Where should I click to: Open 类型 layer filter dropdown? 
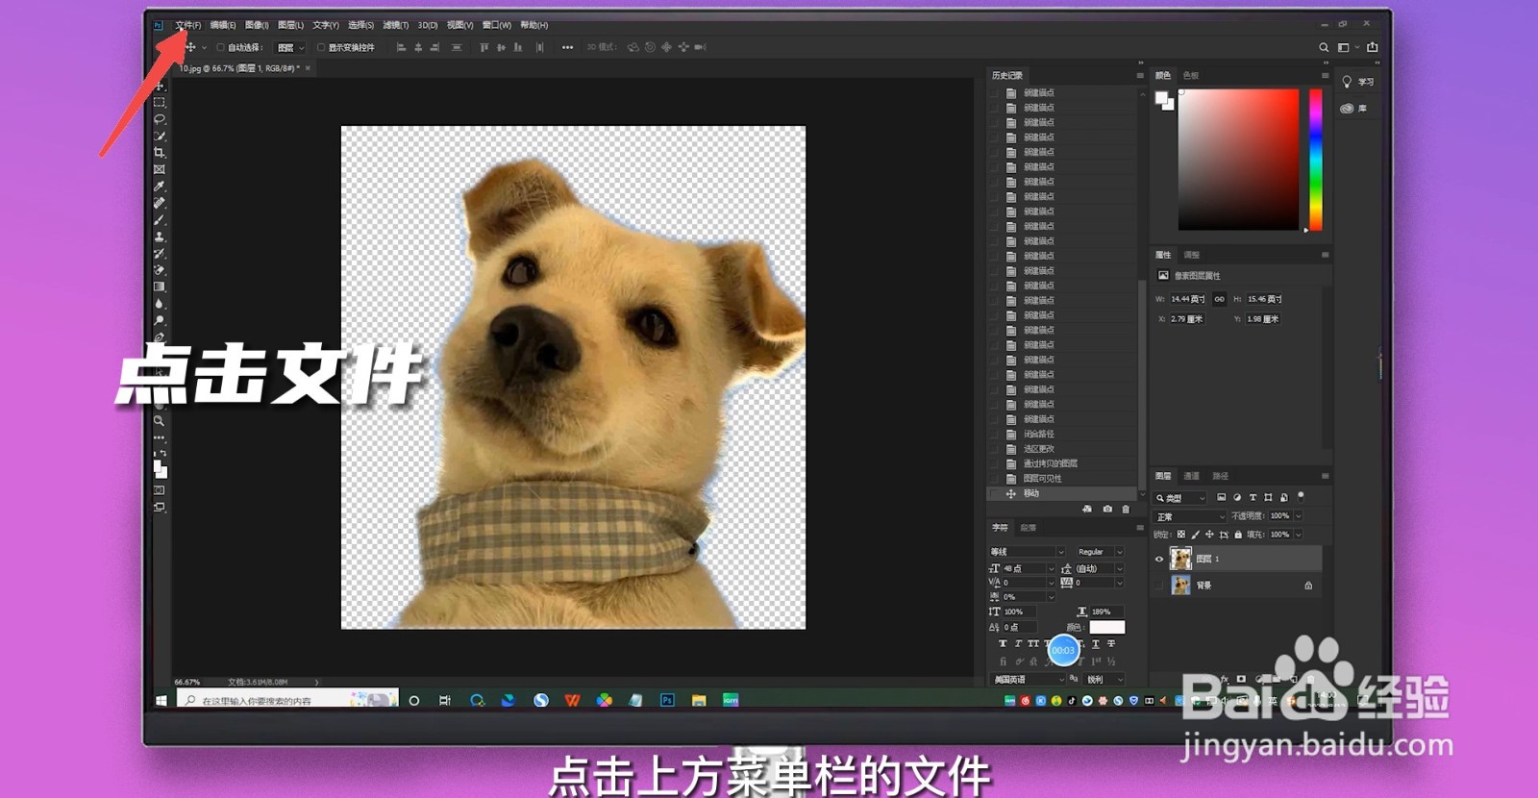pos(1180,498)
